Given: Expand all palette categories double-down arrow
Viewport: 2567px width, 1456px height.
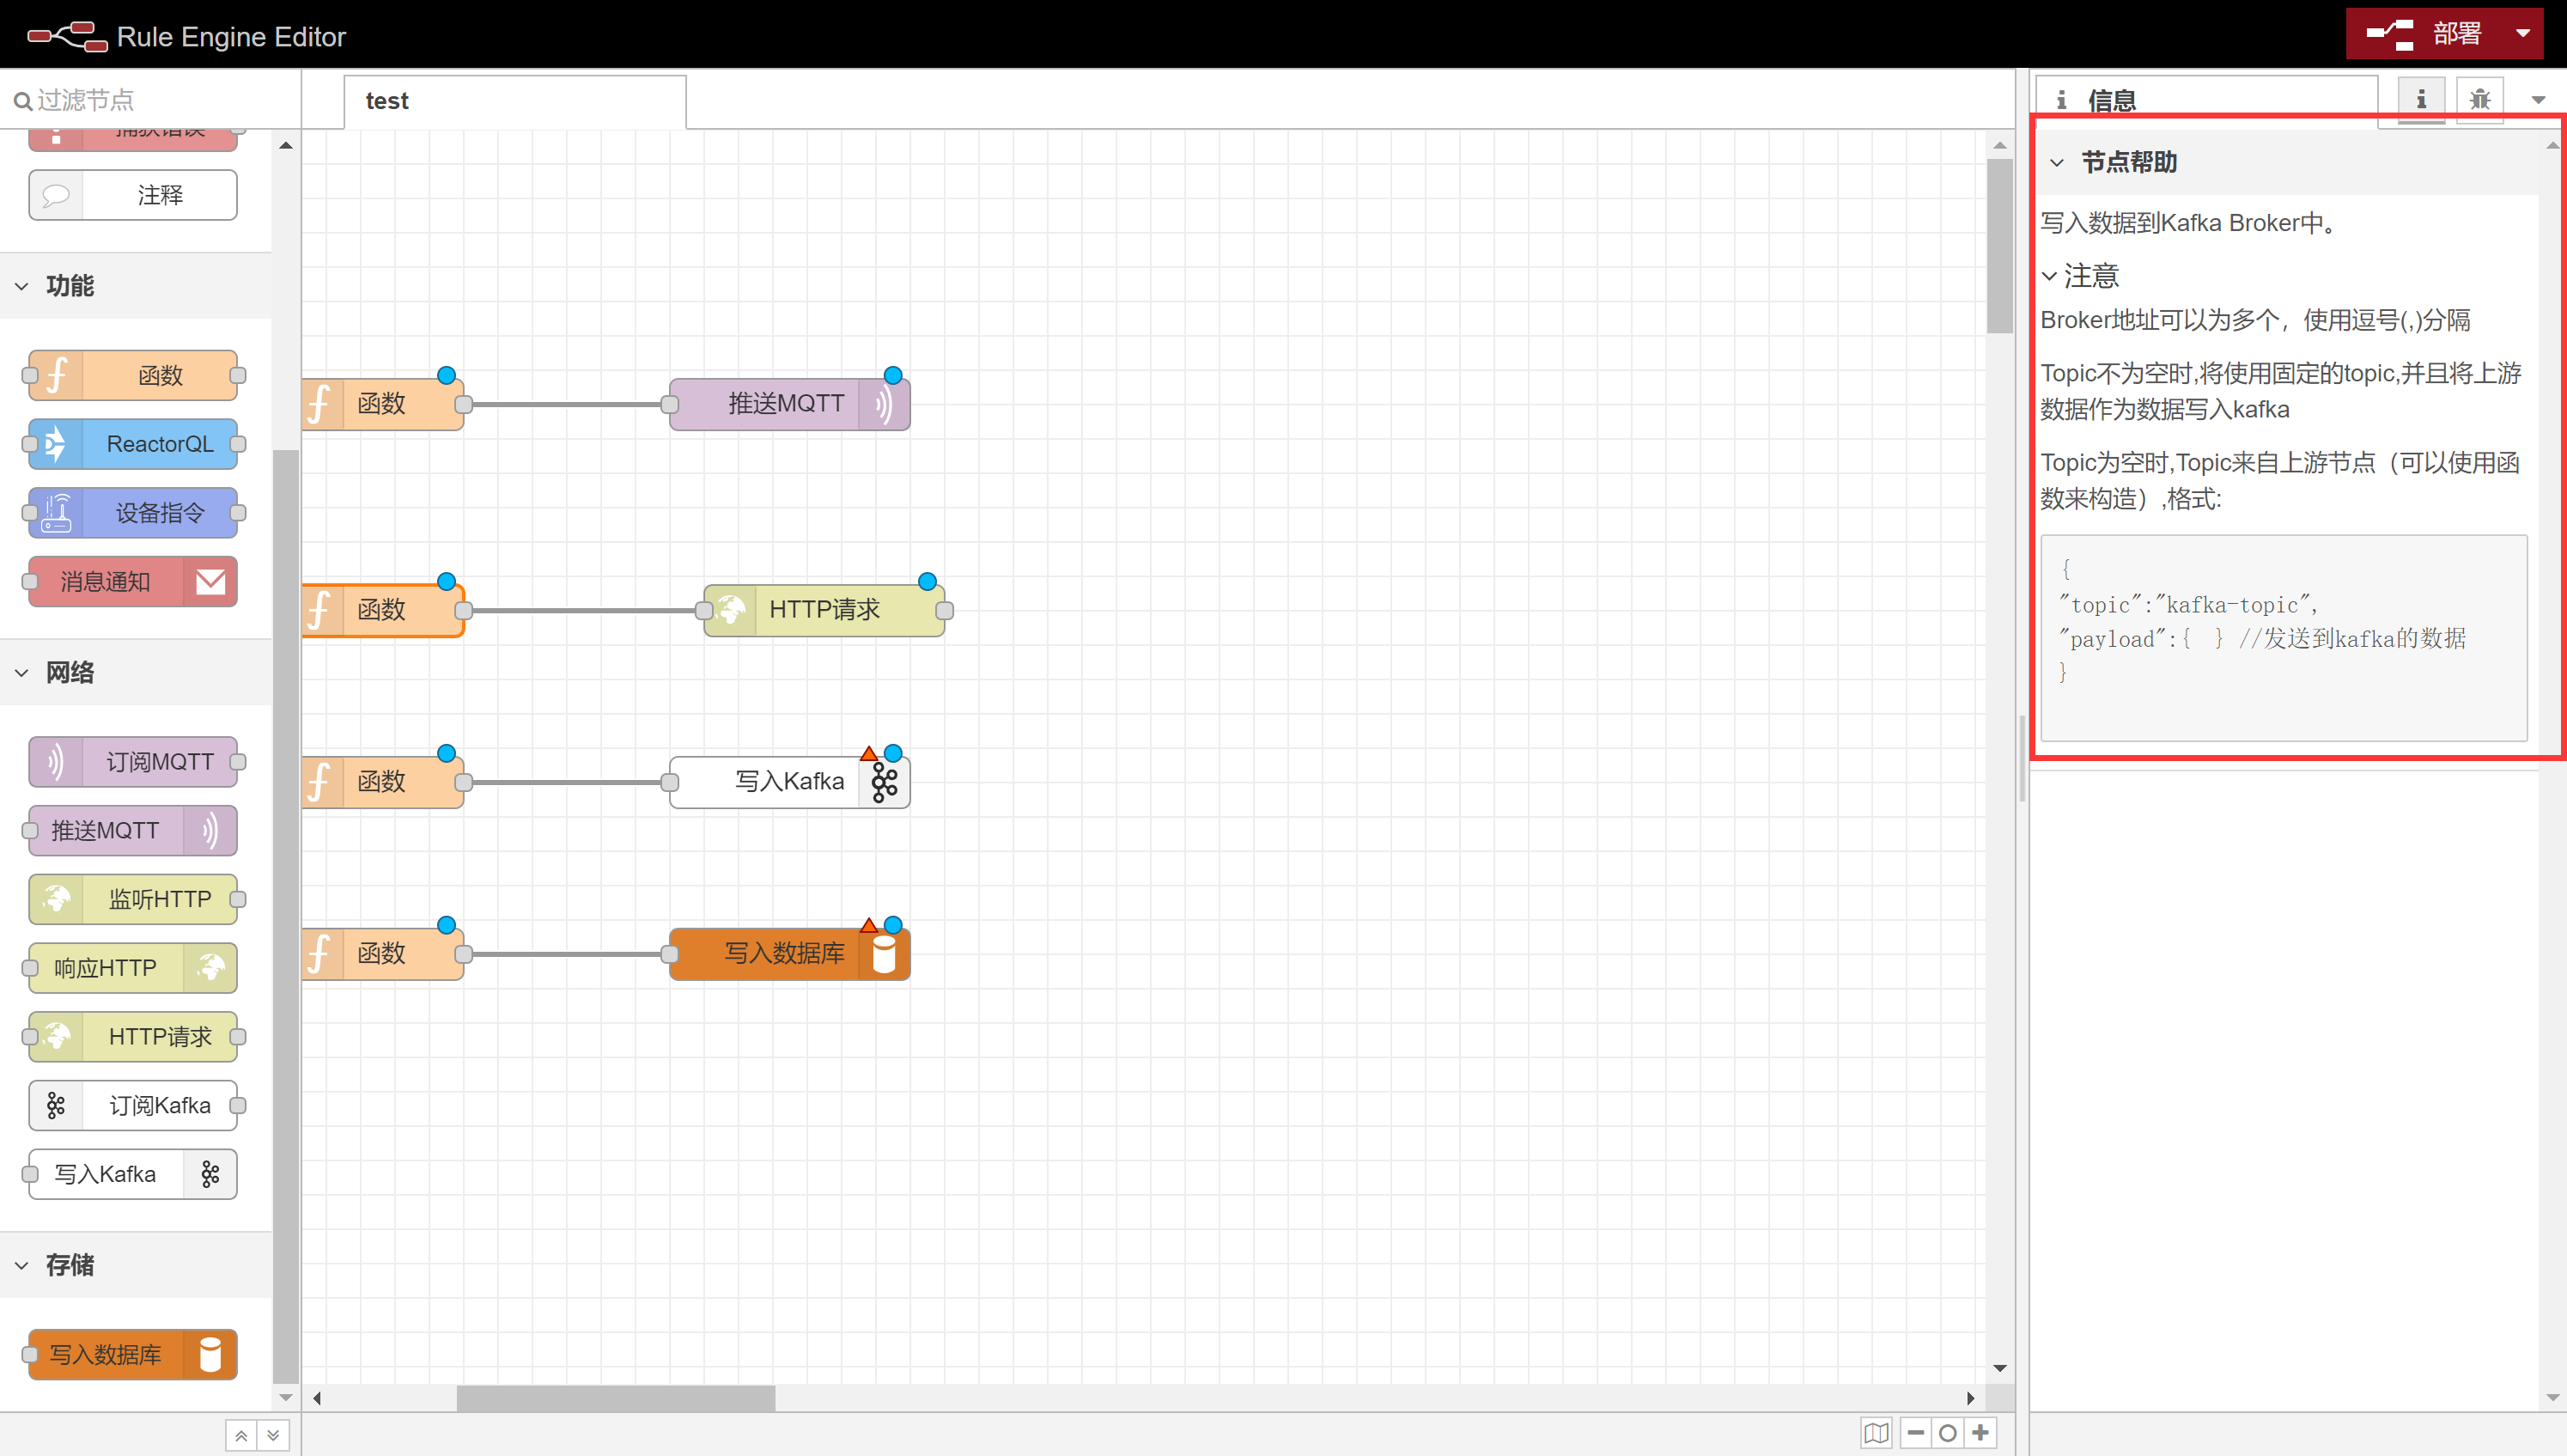Looking at the screenshot, I should [x=273, y=1435].
